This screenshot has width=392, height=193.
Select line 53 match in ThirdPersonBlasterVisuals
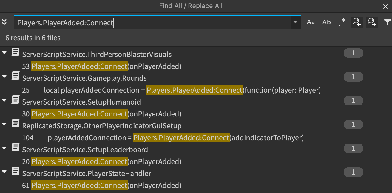click(x=102, y=66)
